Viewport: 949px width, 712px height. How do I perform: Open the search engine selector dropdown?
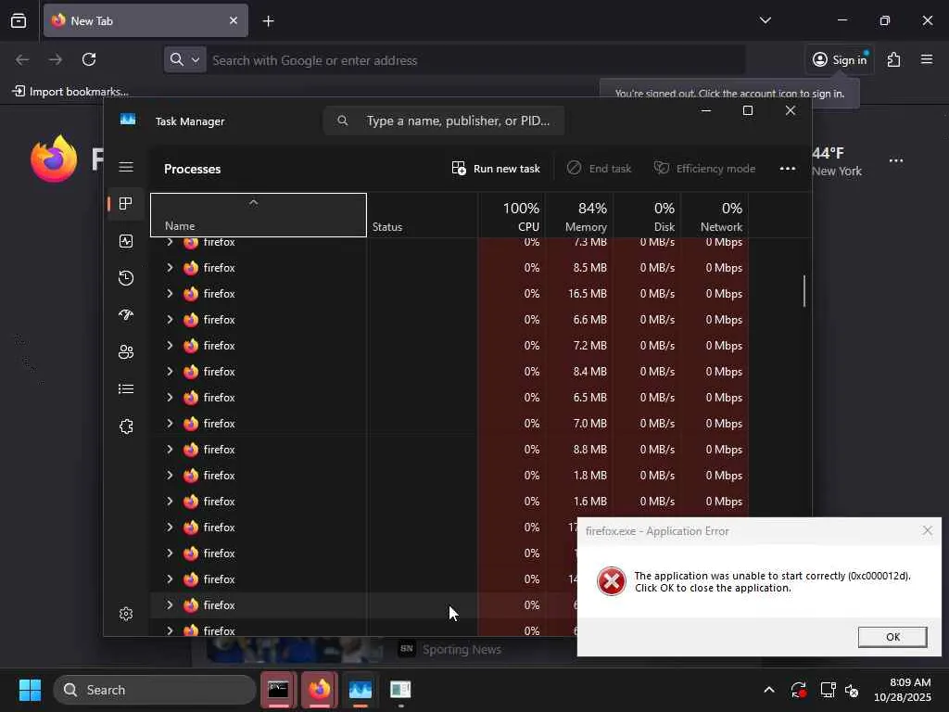(x=184, y=59)
